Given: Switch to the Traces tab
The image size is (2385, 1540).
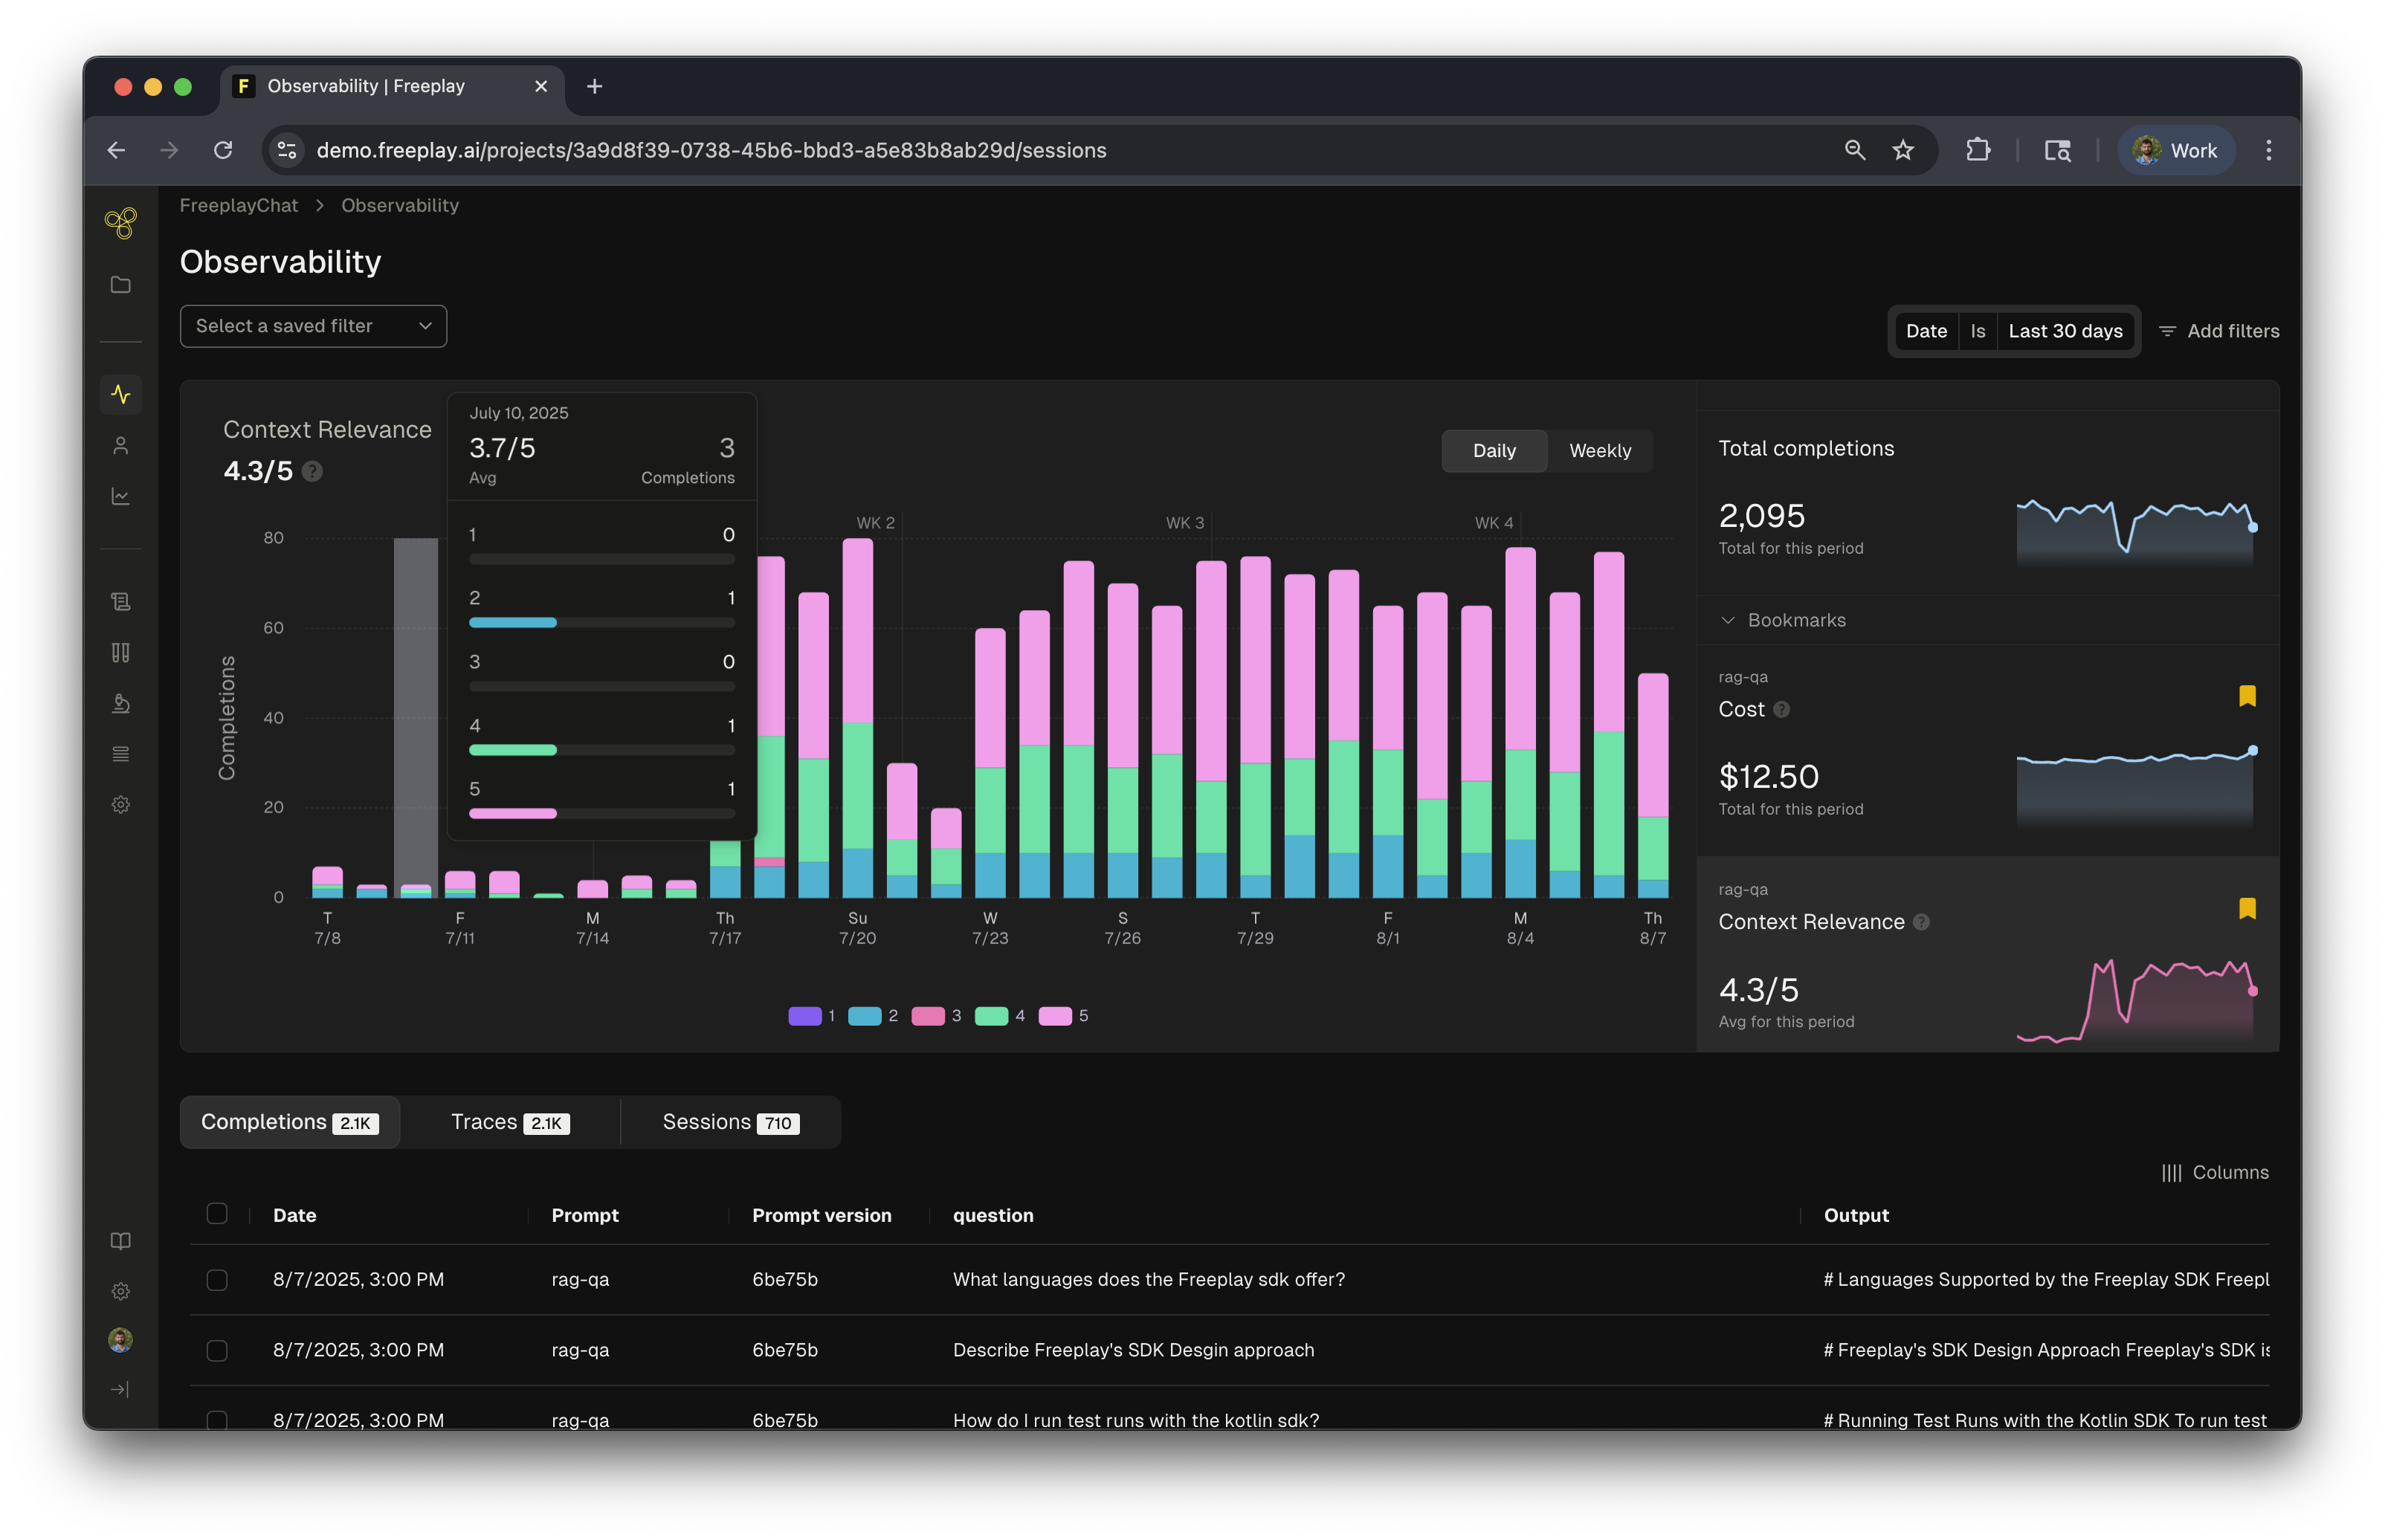Looking at the screenshot, I should (x=509, y=1122).
